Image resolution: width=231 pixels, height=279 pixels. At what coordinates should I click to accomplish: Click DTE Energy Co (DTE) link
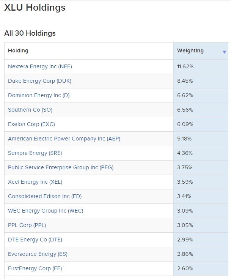coord(35,240)
